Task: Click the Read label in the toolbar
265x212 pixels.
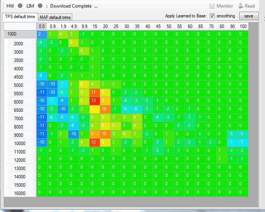Action: (250, 6)
